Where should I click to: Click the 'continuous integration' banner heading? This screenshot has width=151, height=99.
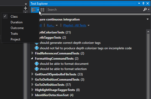coord(59,19)
